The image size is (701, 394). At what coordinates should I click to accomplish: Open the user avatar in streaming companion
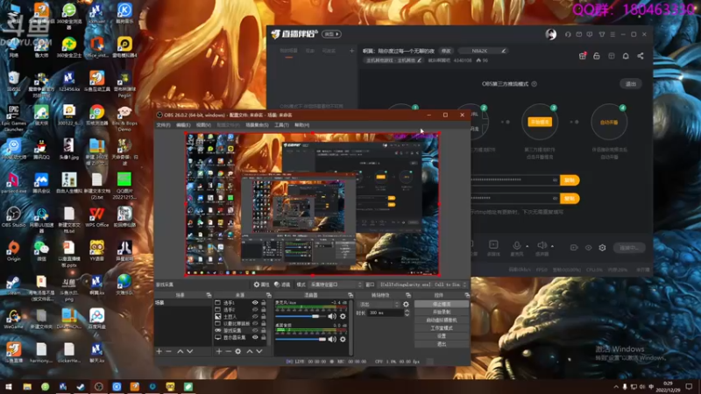551,34
